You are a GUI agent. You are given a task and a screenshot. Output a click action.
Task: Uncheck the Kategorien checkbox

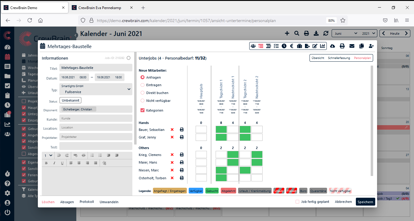pyautogui.click(x=143, y=110)
